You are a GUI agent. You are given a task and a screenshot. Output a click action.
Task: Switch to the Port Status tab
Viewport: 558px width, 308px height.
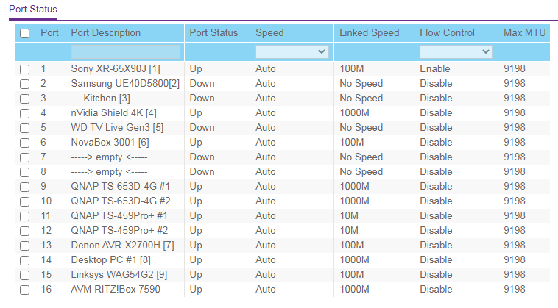33,10
